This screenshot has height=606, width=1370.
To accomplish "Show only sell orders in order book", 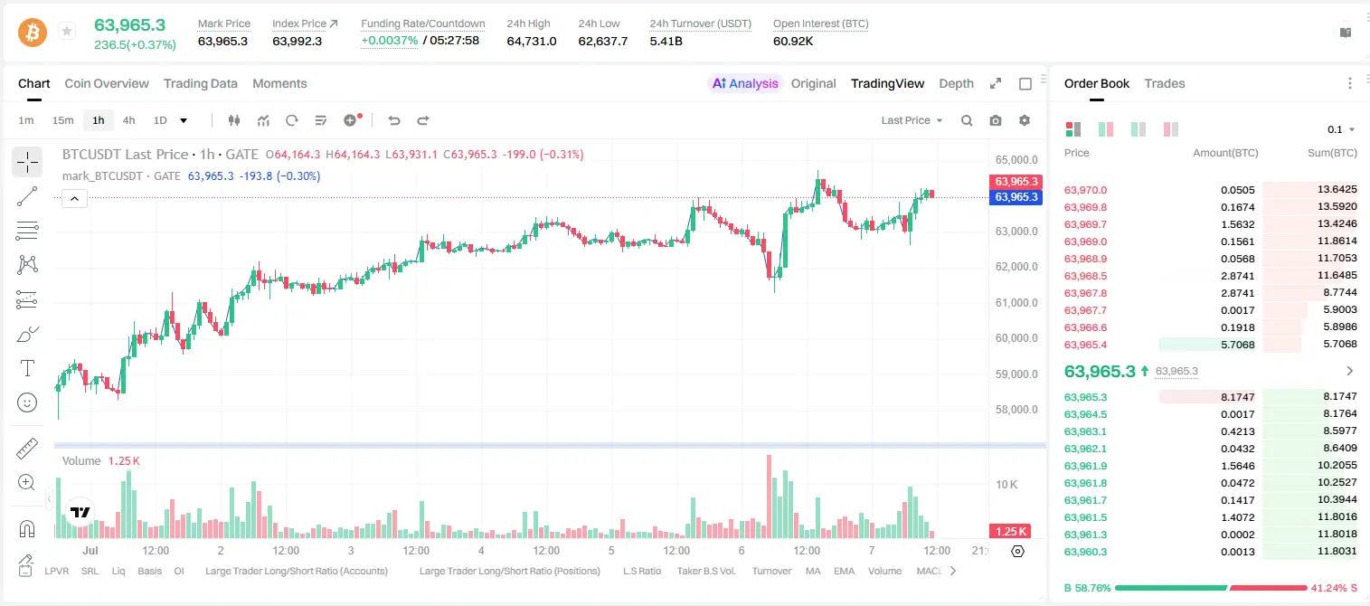I will 1171,129.
